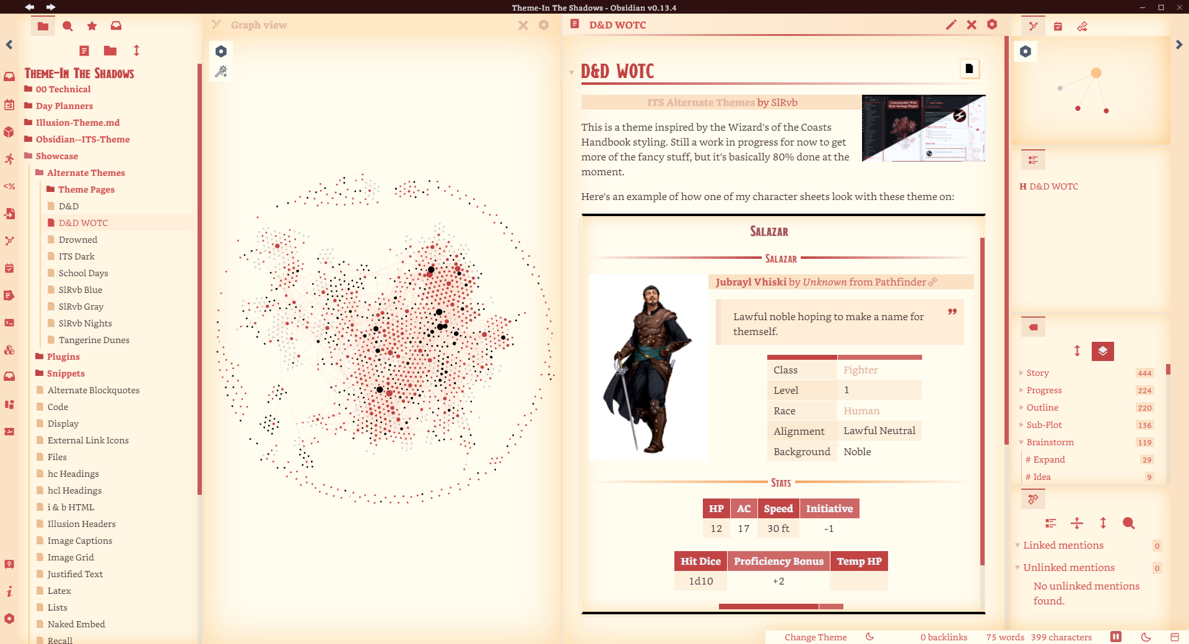Screen dimensions: 1189x644
Task: Open the starred notes tab
Action: point(92,26)
